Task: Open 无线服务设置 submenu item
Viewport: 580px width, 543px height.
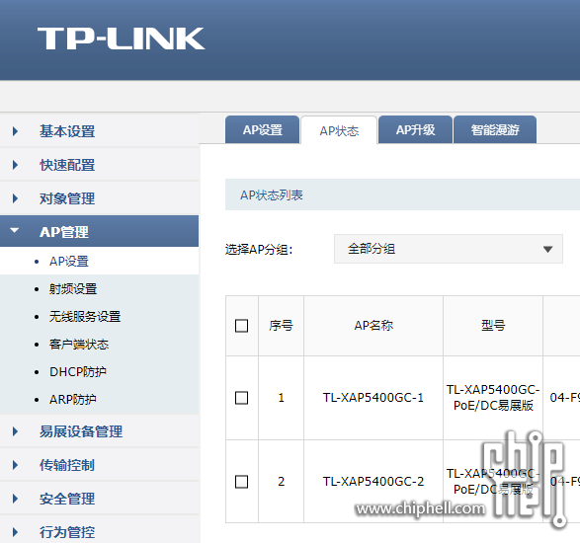Action: (85, 316)
